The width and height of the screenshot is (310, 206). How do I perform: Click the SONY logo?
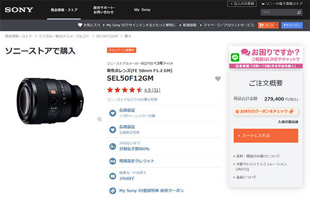click(x=19, y=10)
